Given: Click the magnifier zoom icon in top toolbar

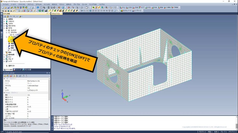Looking at the screenshot, I should point(115,7).
